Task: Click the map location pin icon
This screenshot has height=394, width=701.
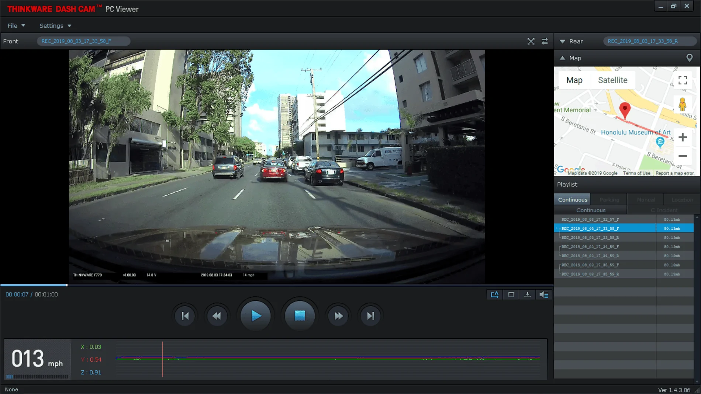Action: (x=689, y=58)
